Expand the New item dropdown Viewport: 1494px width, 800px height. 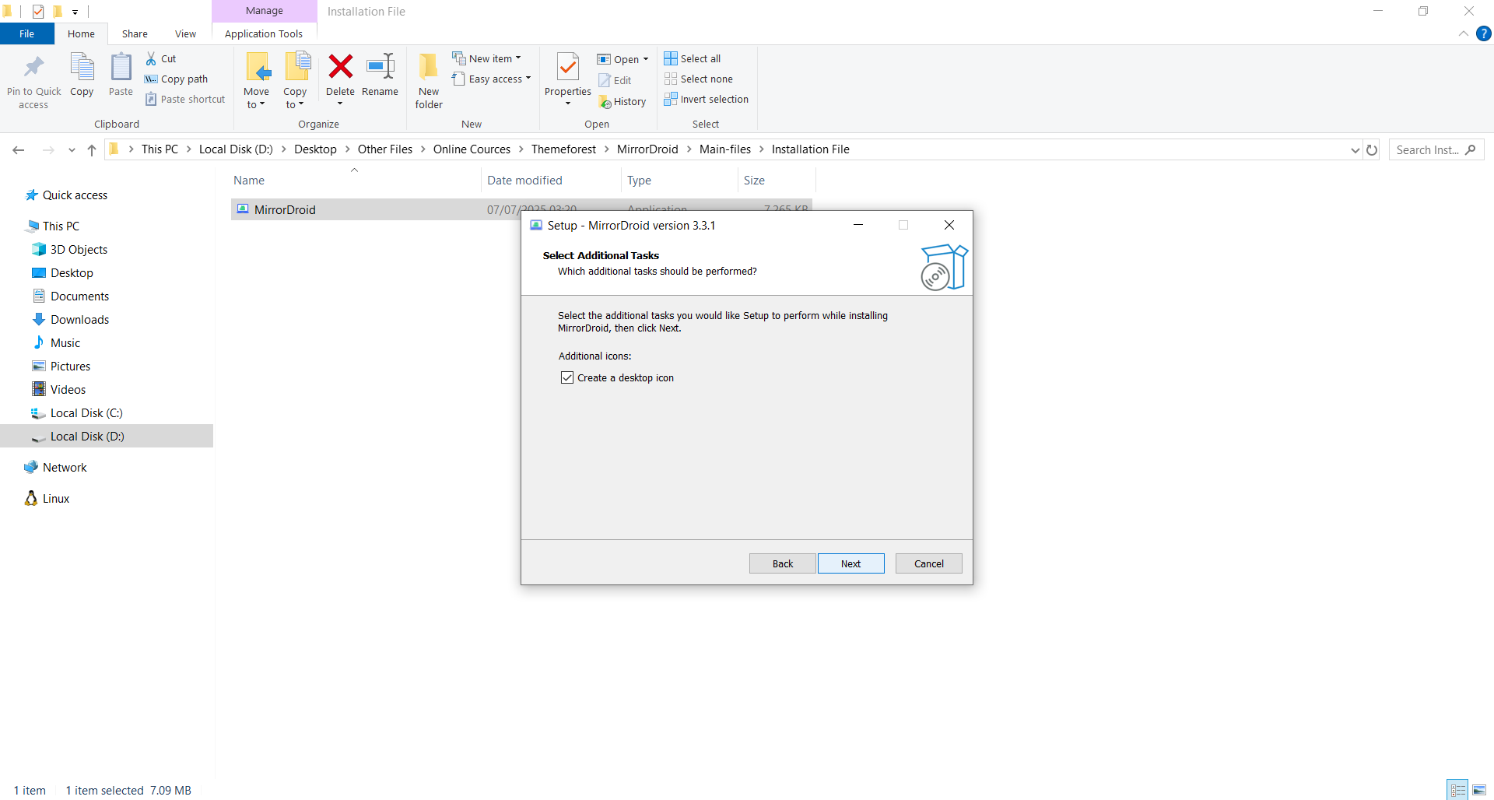pyautogui.click(x=518, y=58)
